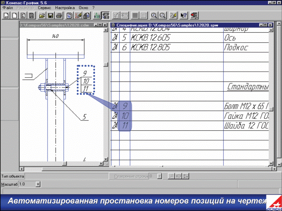
Task: Select position label 5 in the drawing
Action: click(x=84, y=117)
